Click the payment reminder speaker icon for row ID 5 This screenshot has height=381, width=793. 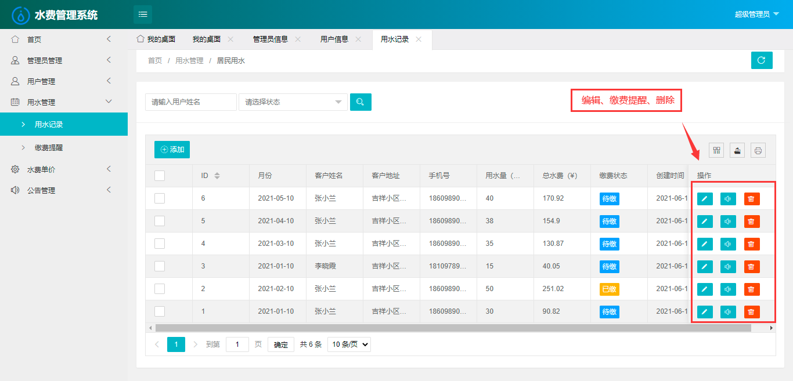click(x=728, y=222)
